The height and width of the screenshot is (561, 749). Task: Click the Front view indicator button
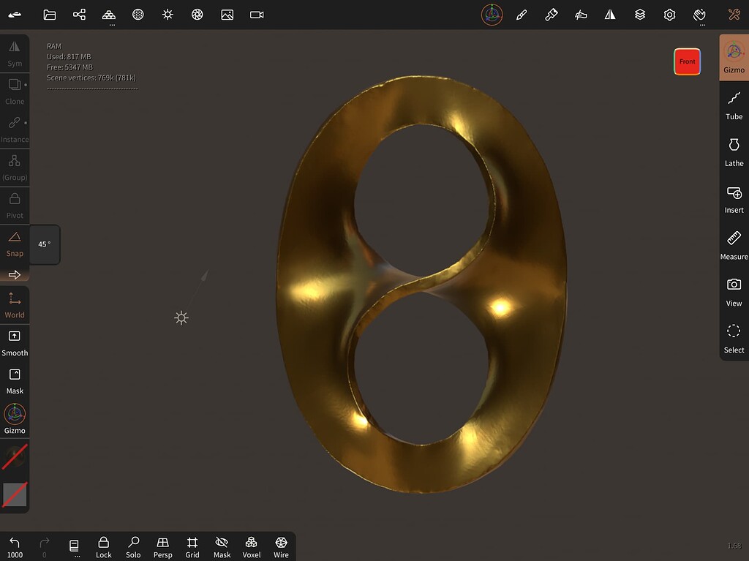[x=687, y=61]
